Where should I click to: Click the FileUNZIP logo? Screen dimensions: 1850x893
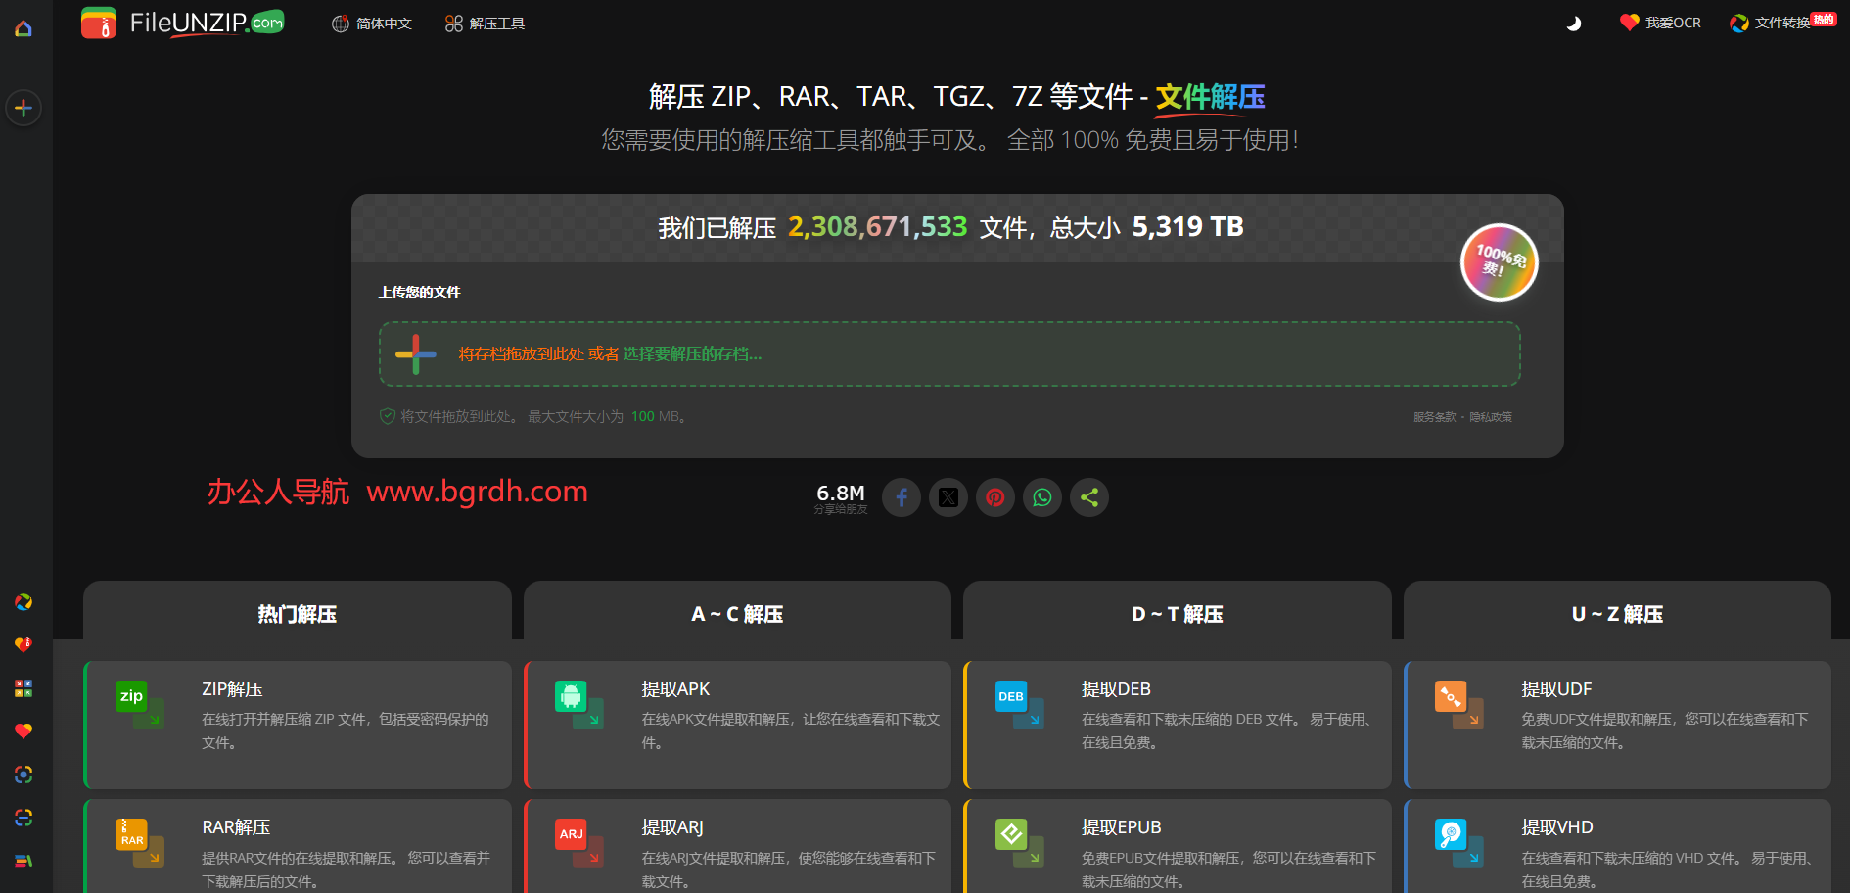[x=181, y=22]
